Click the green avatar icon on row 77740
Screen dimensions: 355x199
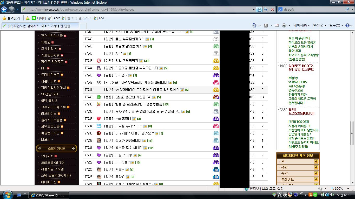[x=99, y=97]
